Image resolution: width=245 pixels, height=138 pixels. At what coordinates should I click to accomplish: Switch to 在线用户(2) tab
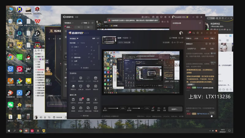tap(192, 49)
